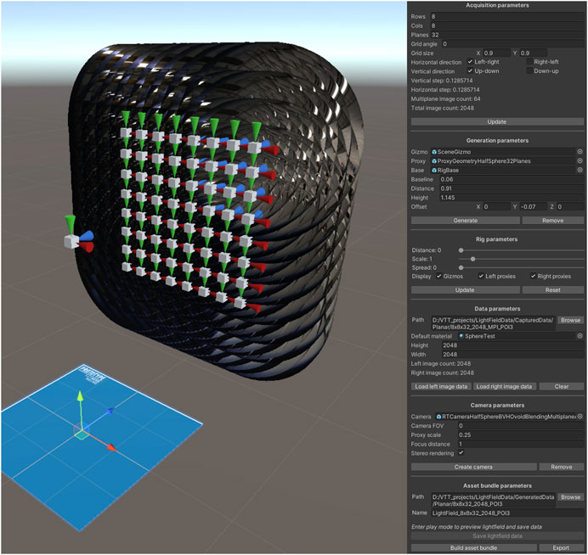Click the Clear button

[x=562, y=386]
